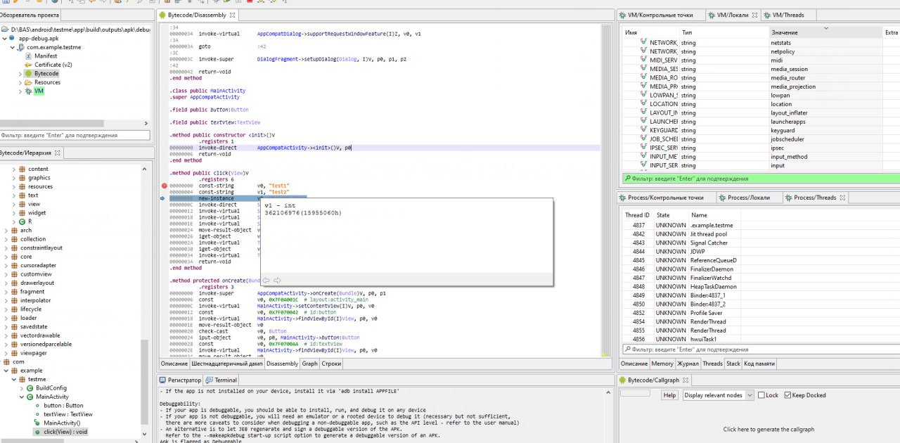Click the forward arrow in tooltip popup

click(277, 280)
